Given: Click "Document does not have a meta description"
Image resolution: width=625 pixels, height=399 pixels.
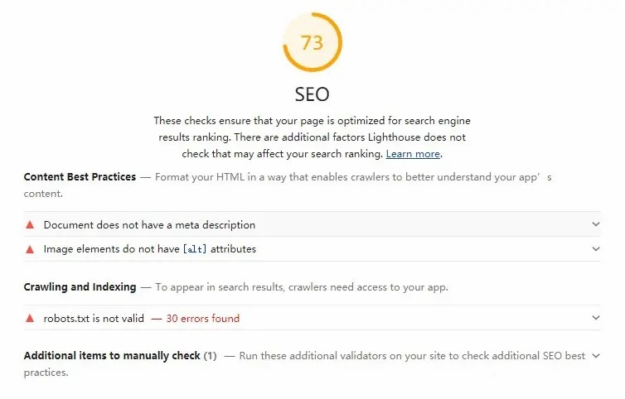Looking at the screenshot, I should (149, 224).
